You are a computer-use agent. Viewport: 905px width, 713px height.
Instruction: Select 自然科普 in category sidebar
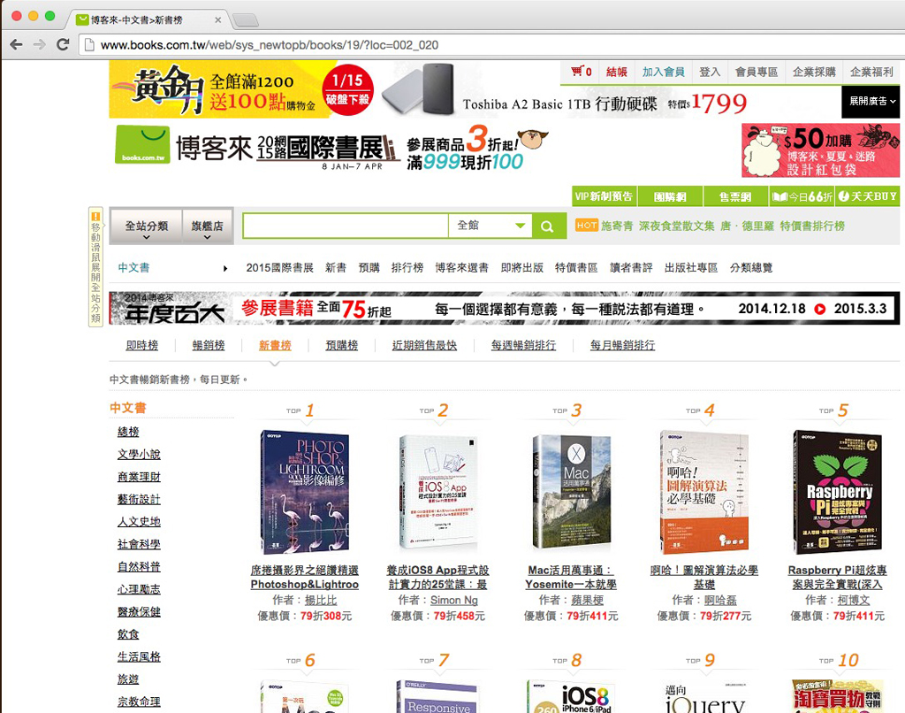pos(139,567)
